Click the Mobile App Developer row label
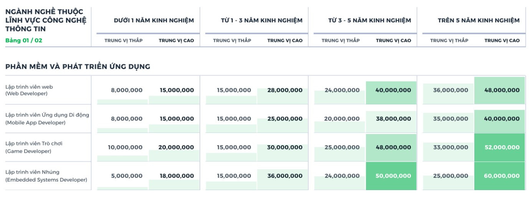Image resolution: width=530 pixels, height=197 pixels. (47, 119)
